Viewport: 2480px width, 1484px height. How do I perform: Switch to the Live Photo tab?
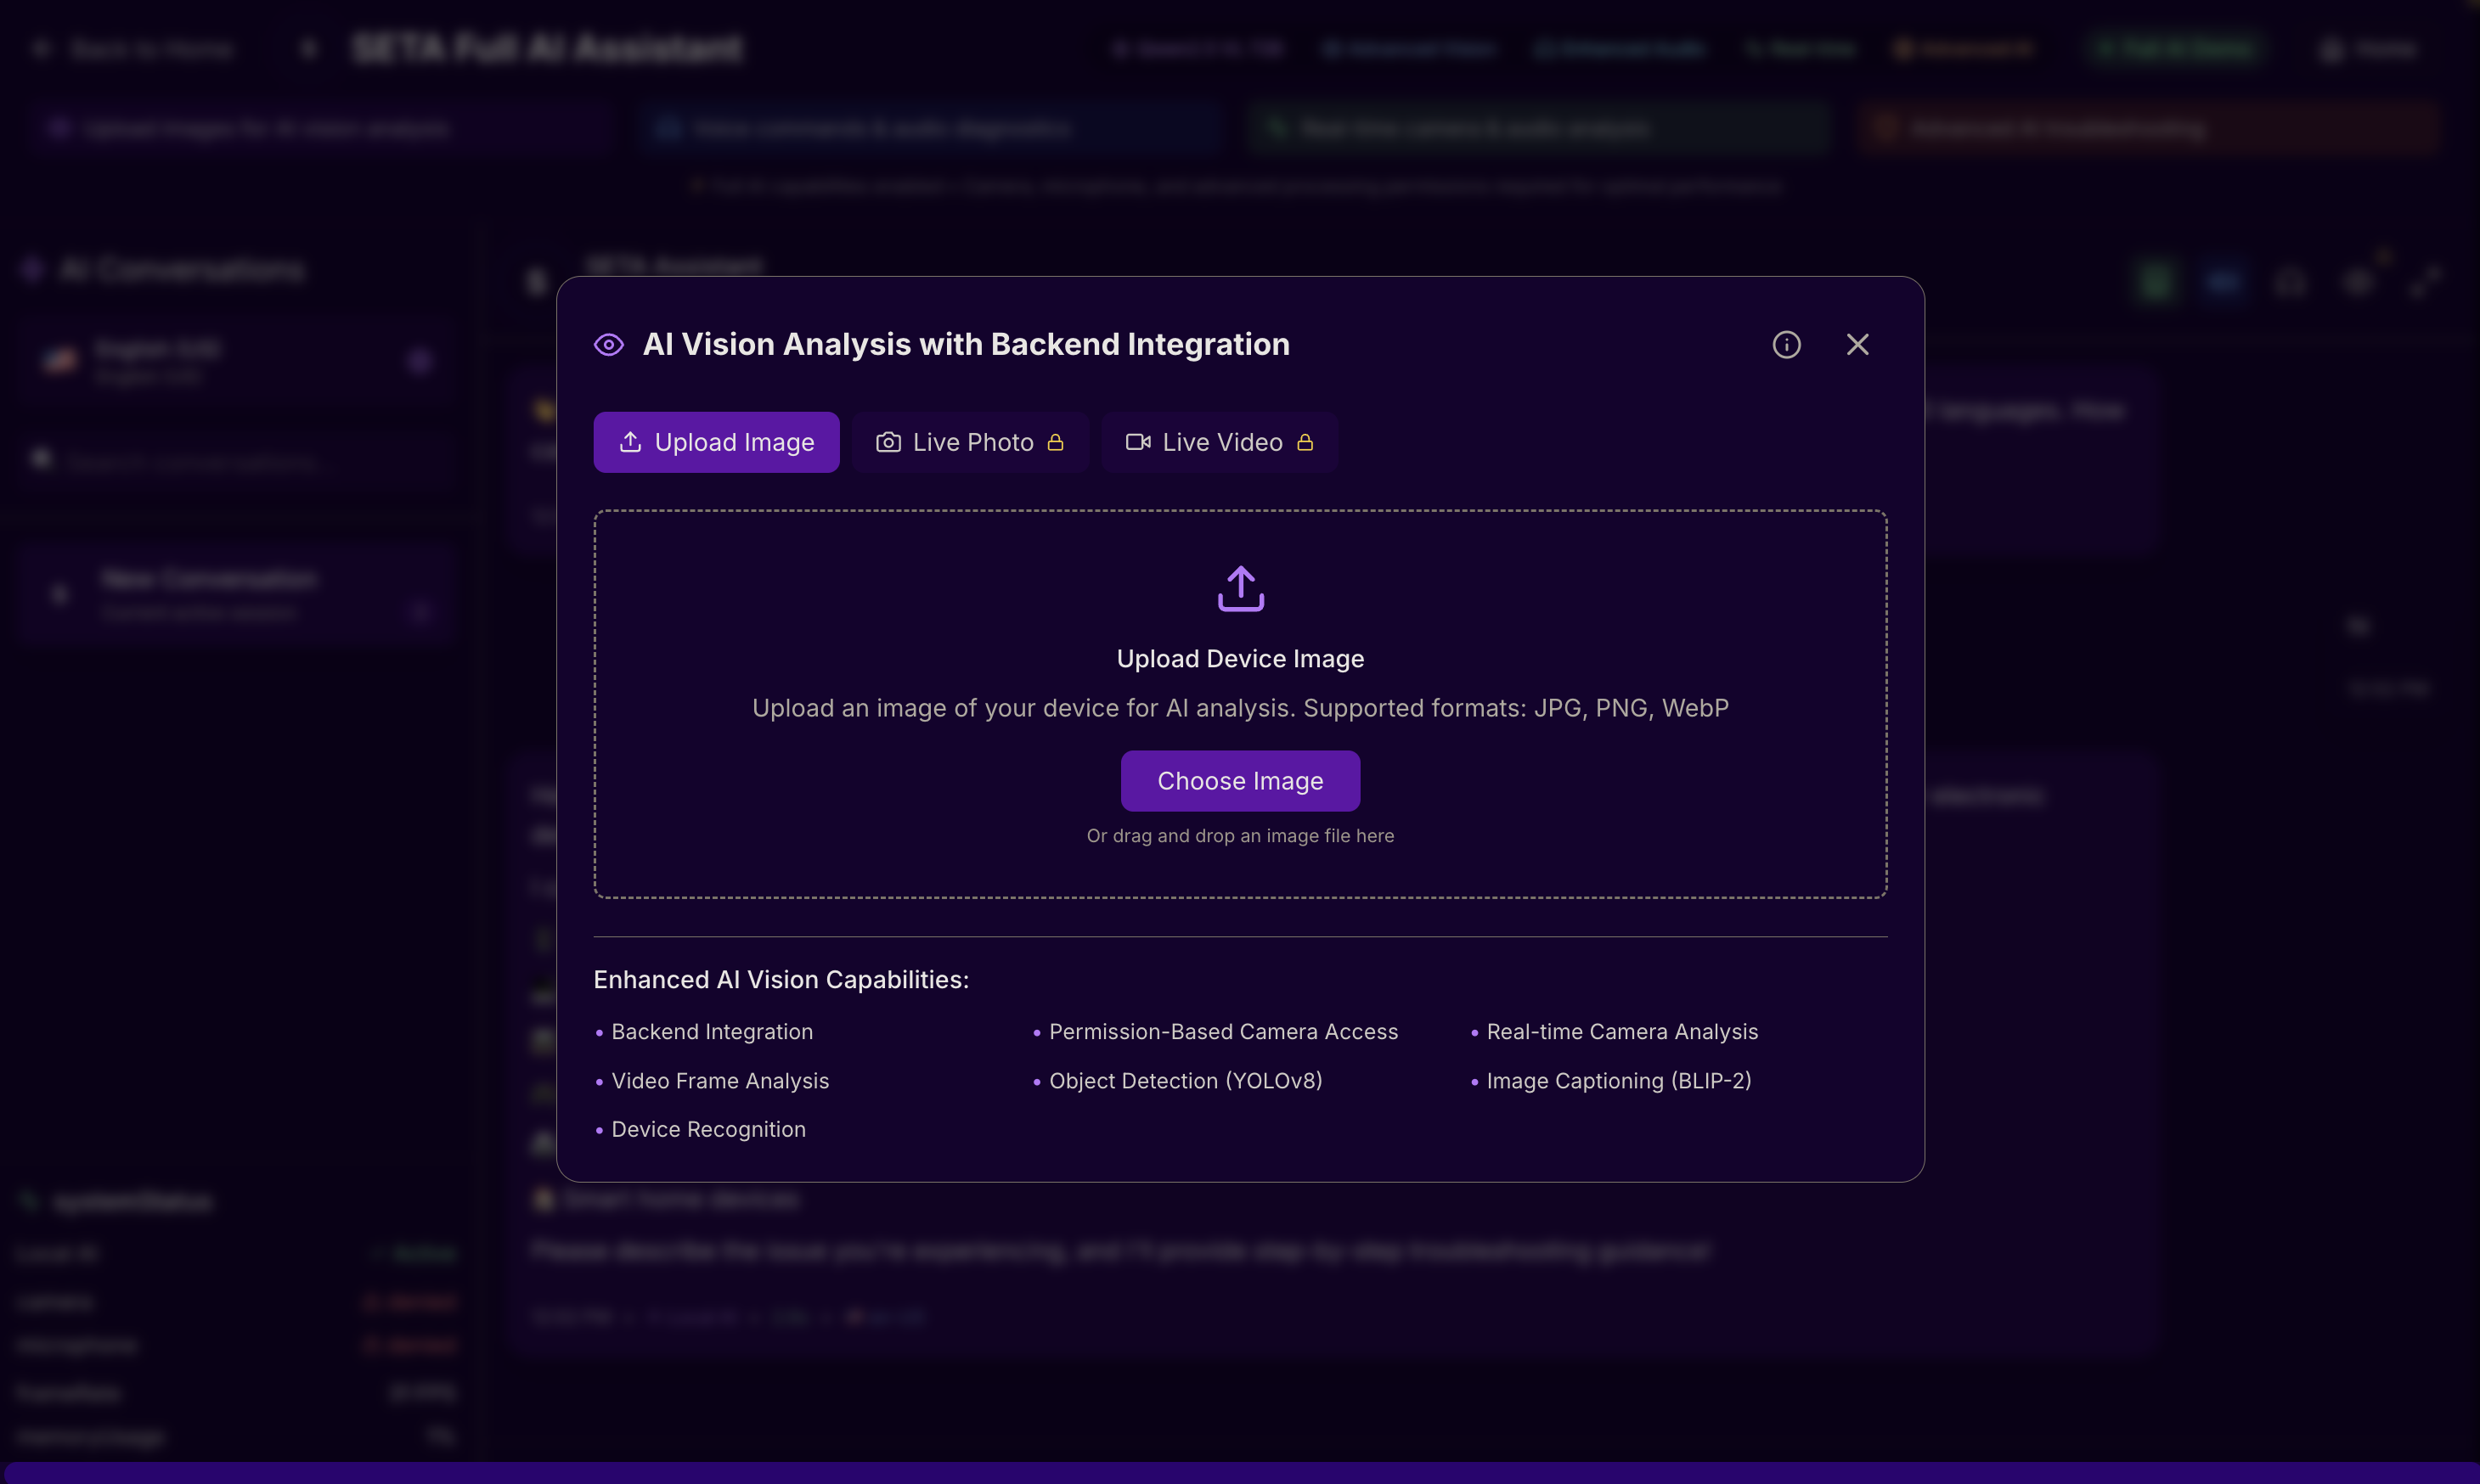[x=971, y=442]
